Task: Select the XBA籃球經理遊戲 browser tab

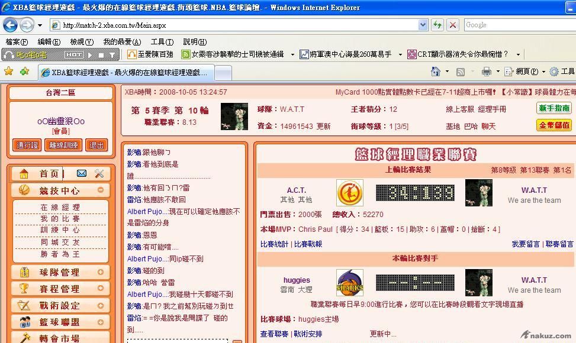Action: [x=126, y=72]
